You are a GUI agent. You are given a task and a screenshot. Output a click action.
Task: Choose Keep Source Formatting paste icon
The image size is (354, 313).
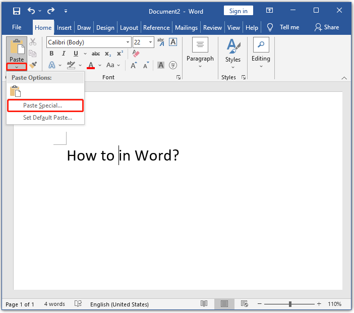[15, 91]
